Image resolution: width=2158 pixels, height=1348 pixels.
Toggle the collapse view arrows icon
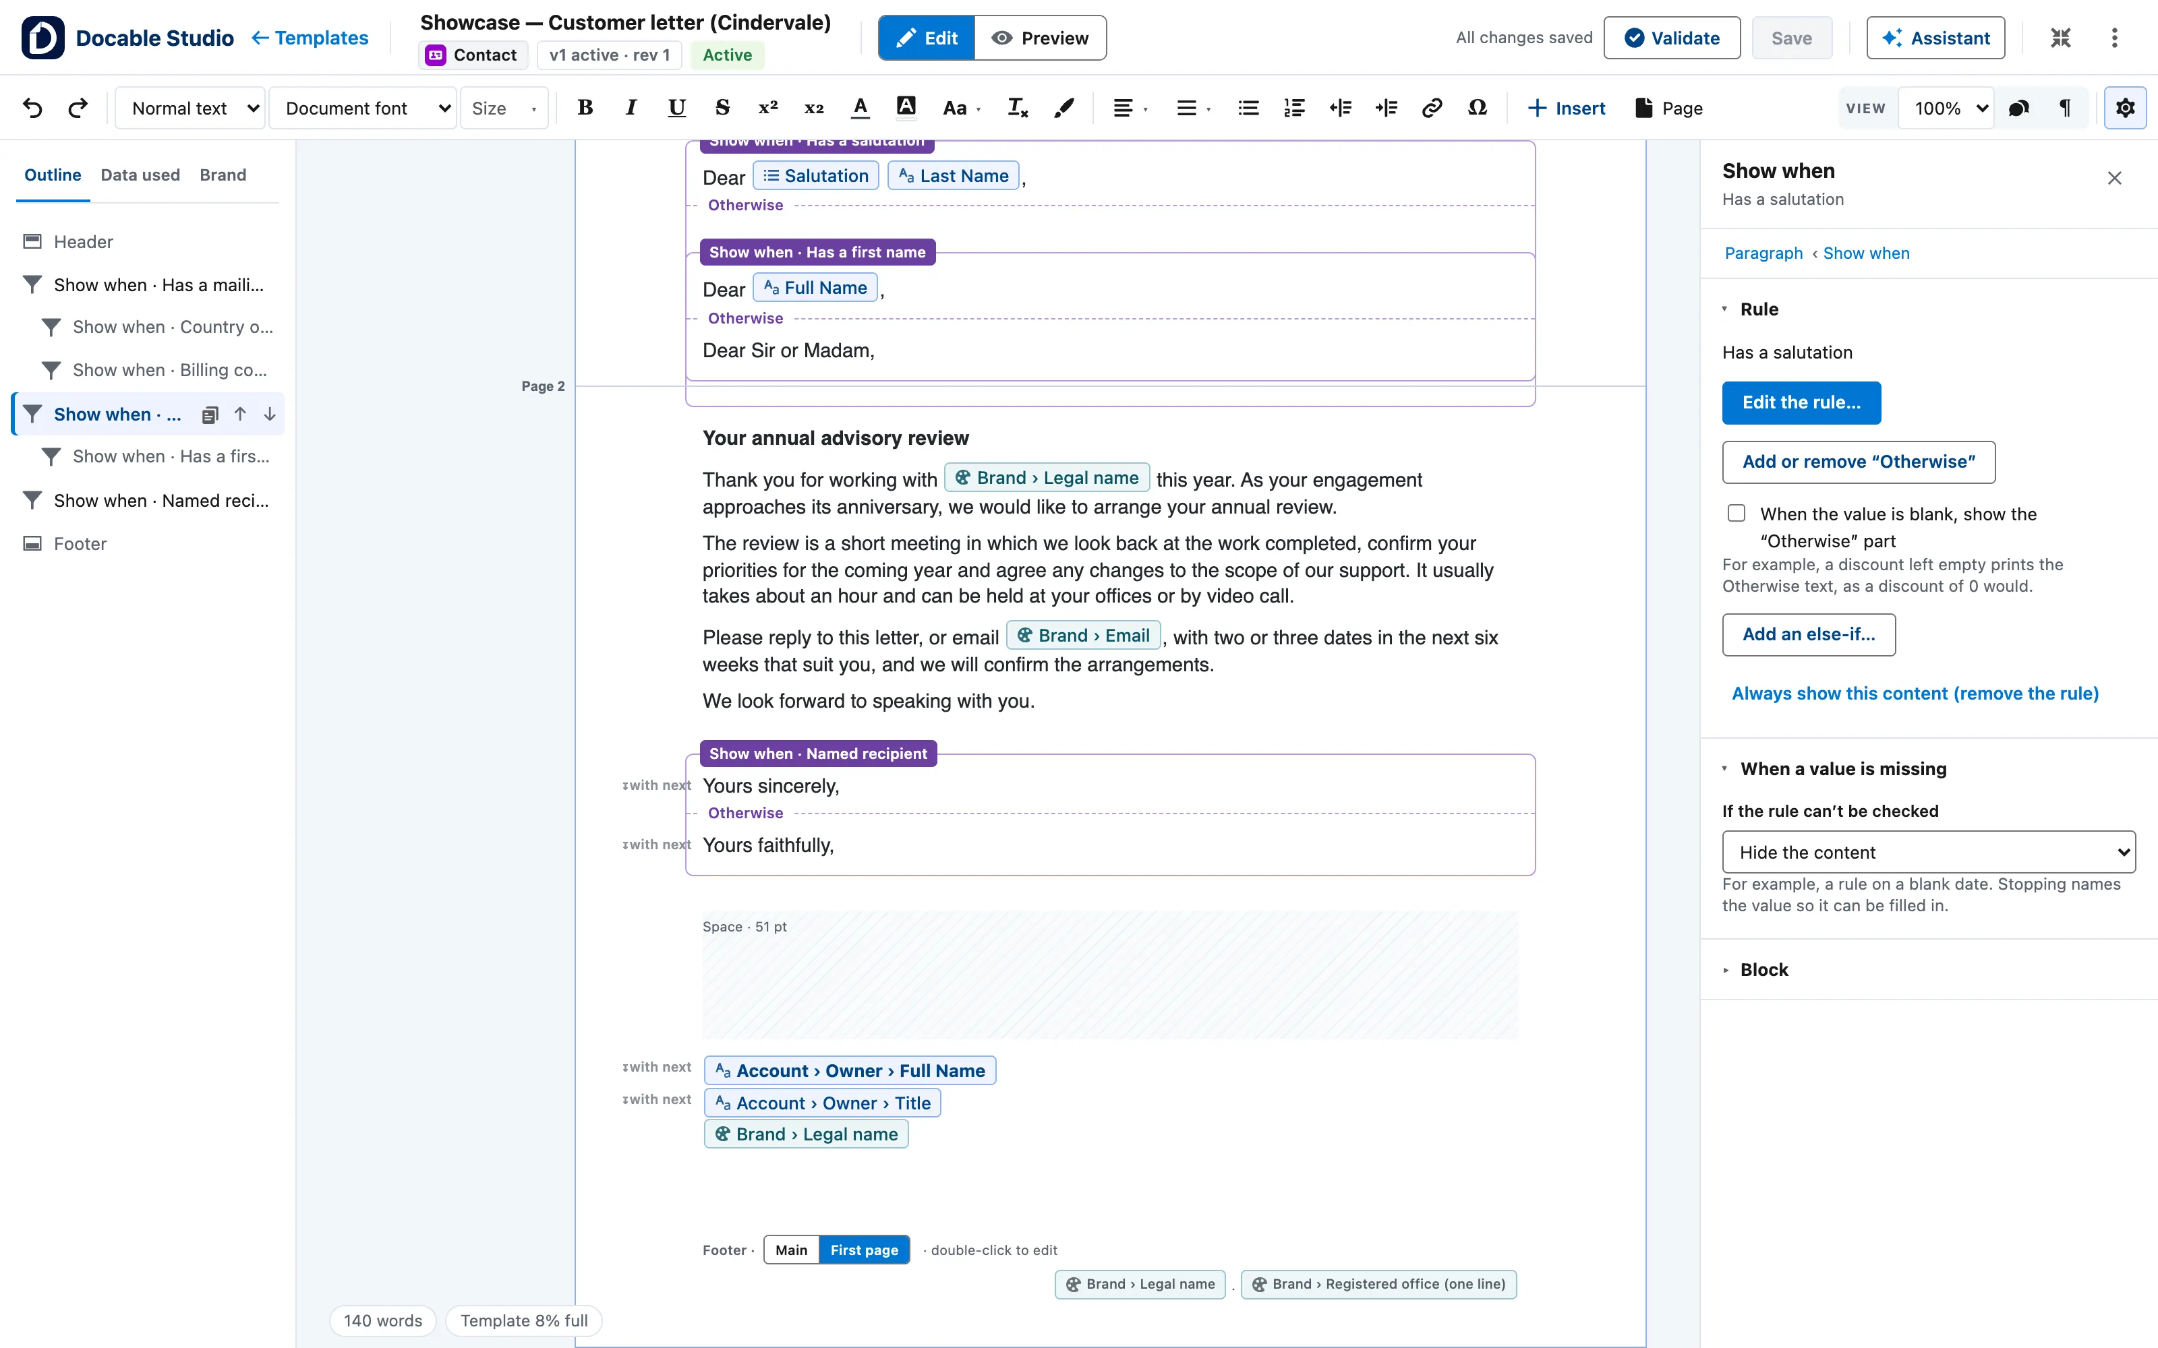click(x=2060, y=38)
